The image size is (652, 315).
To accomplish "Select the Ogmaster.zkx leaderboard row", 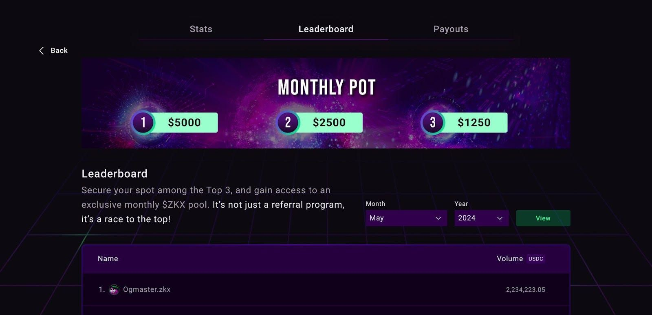I will click(326, 290).
